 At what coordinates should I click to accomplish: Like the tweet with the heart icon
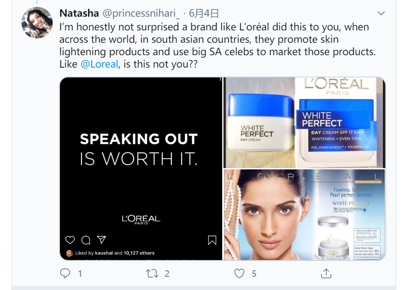(x=240, y=273)
